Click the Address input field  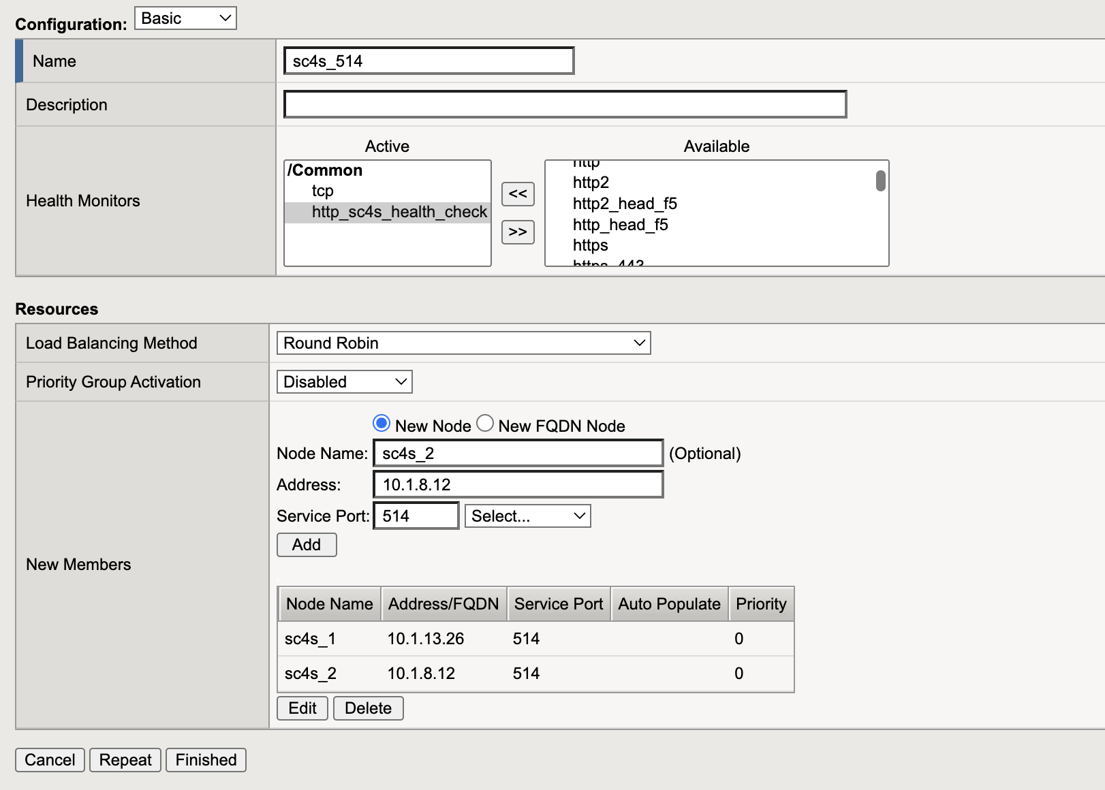pyautogui.click(x=518, y=485)
